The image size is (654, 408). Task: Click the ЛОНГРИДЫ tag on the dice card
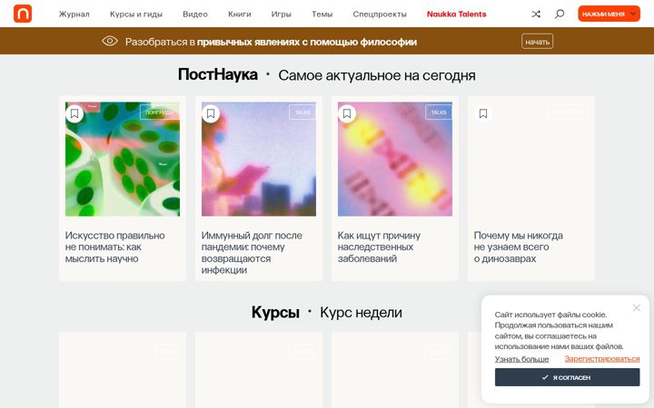tap(160, 112)
